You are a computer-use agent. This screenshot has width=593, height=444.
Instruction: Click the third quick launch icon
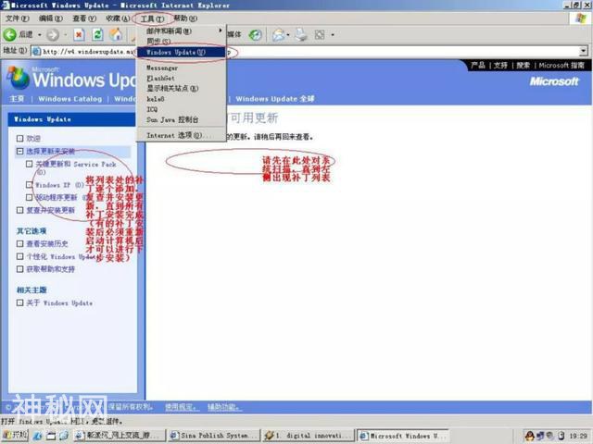click(x=63, y=436)
